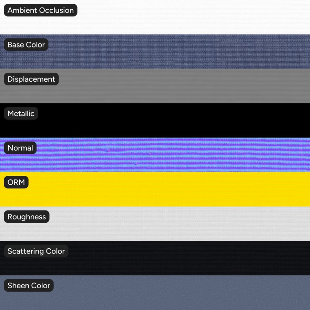Open the Displacement map label
The width and height of the screenshot is (310, 310).
coord(31,79)
